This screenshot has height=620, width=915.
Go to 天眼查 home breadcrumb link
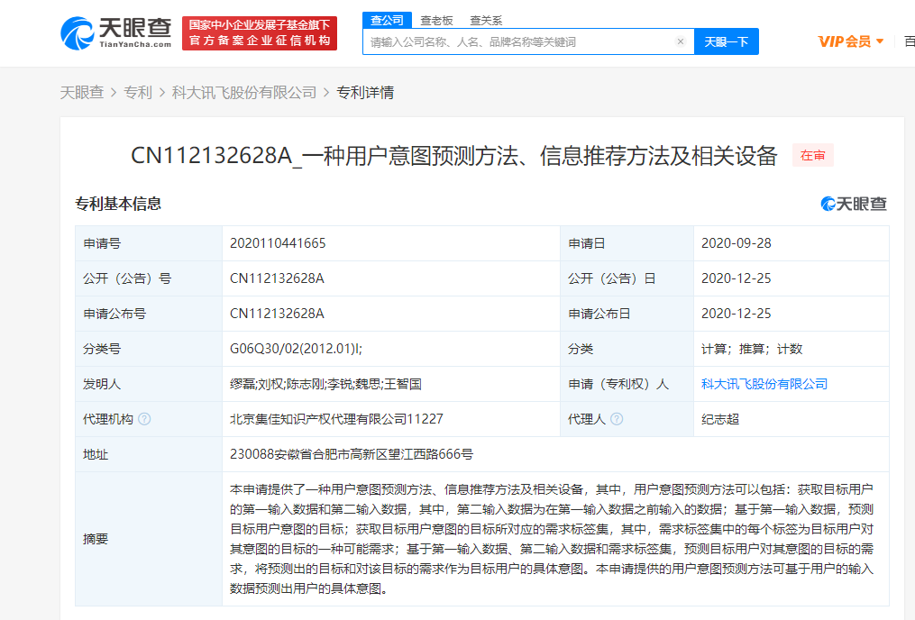(x=81, y=92)
